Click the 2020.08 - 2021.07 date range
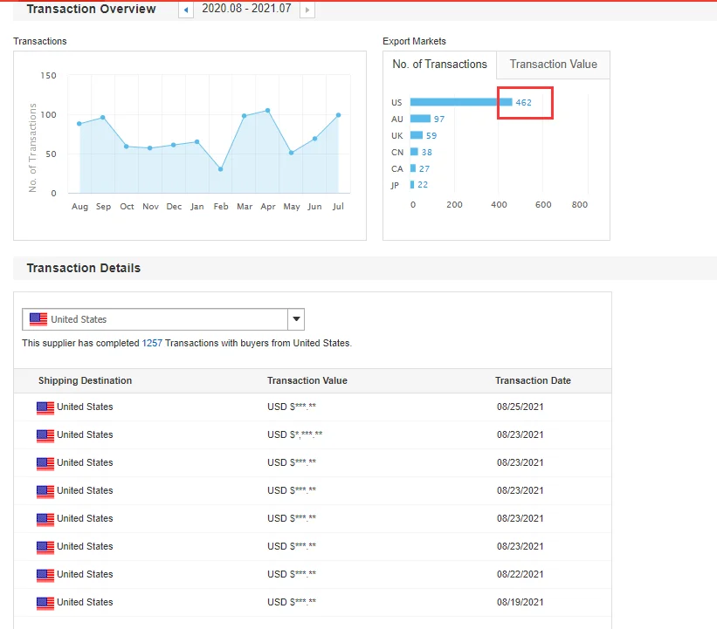The height and width of the screenshot is (629, 717). tap(245, 10)
